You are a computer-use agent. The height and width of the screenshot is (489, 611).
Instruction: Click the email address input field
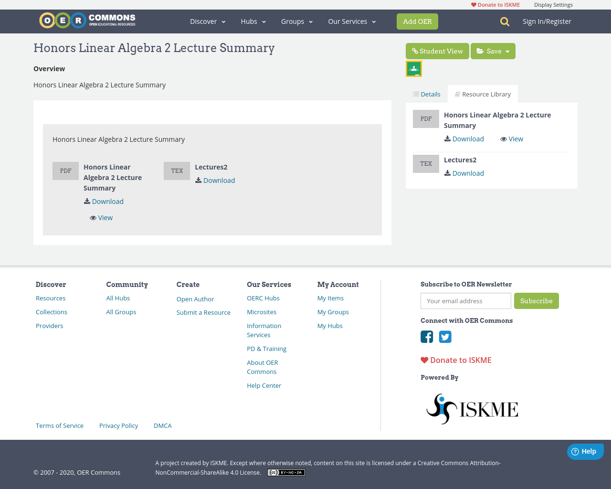465,301
